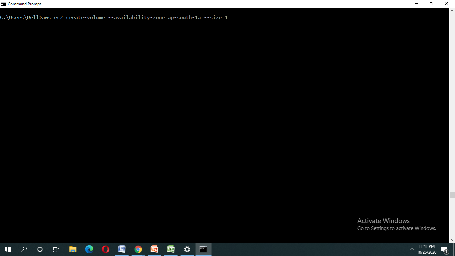Open Google Chrome from the taskbar

tap(138, 249)
